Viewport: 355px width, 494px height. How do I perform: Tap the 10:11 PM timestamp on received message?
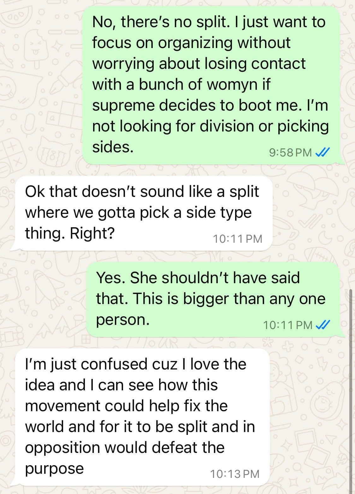coord(237,239)
